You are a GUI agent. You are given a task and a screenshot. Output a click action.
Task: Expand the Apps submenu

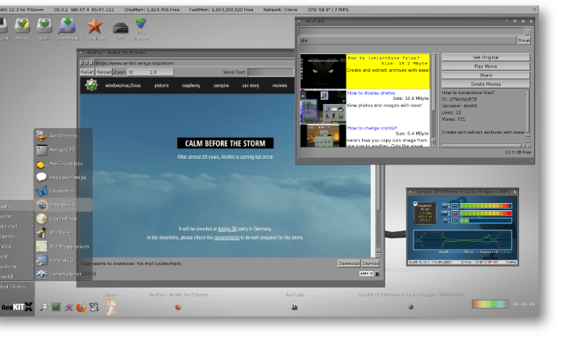[17, 206]
